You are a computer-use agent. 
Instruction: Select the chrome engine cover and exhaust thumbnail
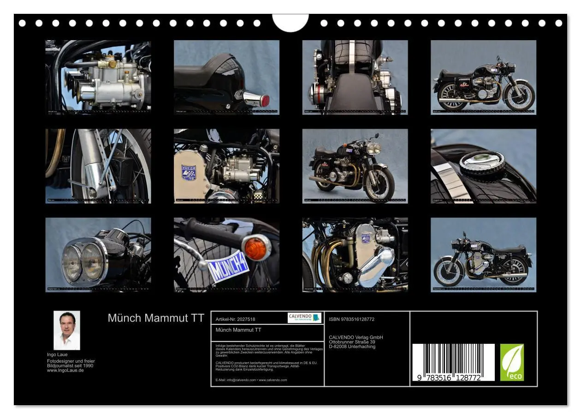[x=355, y=255]
